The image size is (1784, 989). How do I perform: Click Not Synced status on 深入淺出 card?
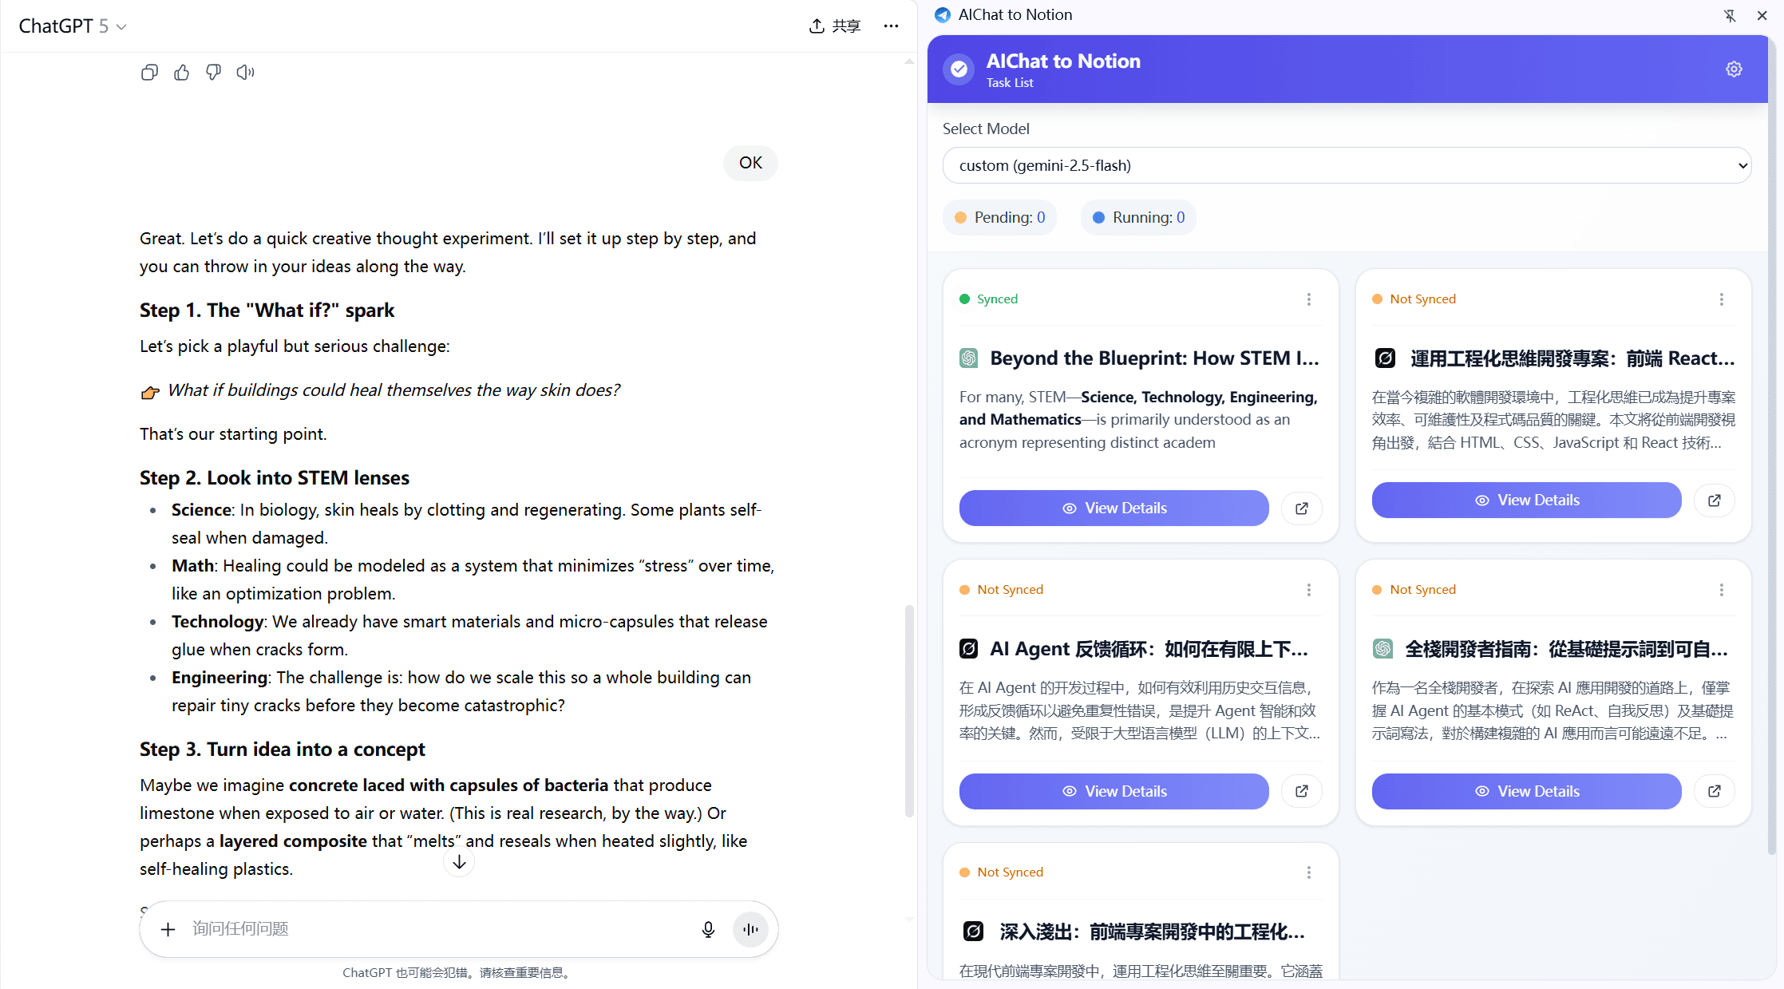(x=1002, y=872)
